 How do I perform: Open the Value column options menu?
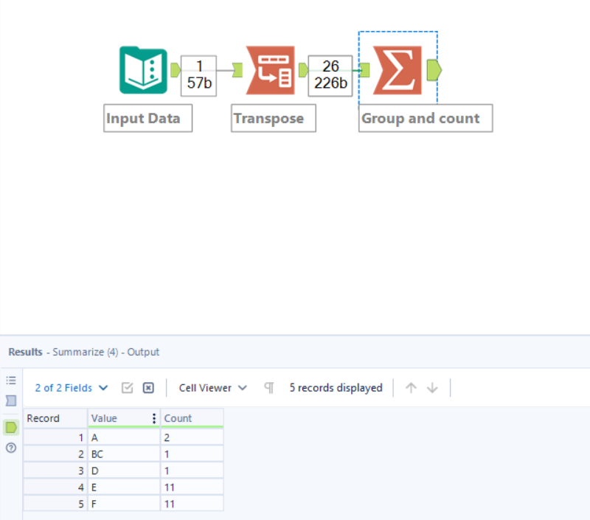click(x=153, y=418)
